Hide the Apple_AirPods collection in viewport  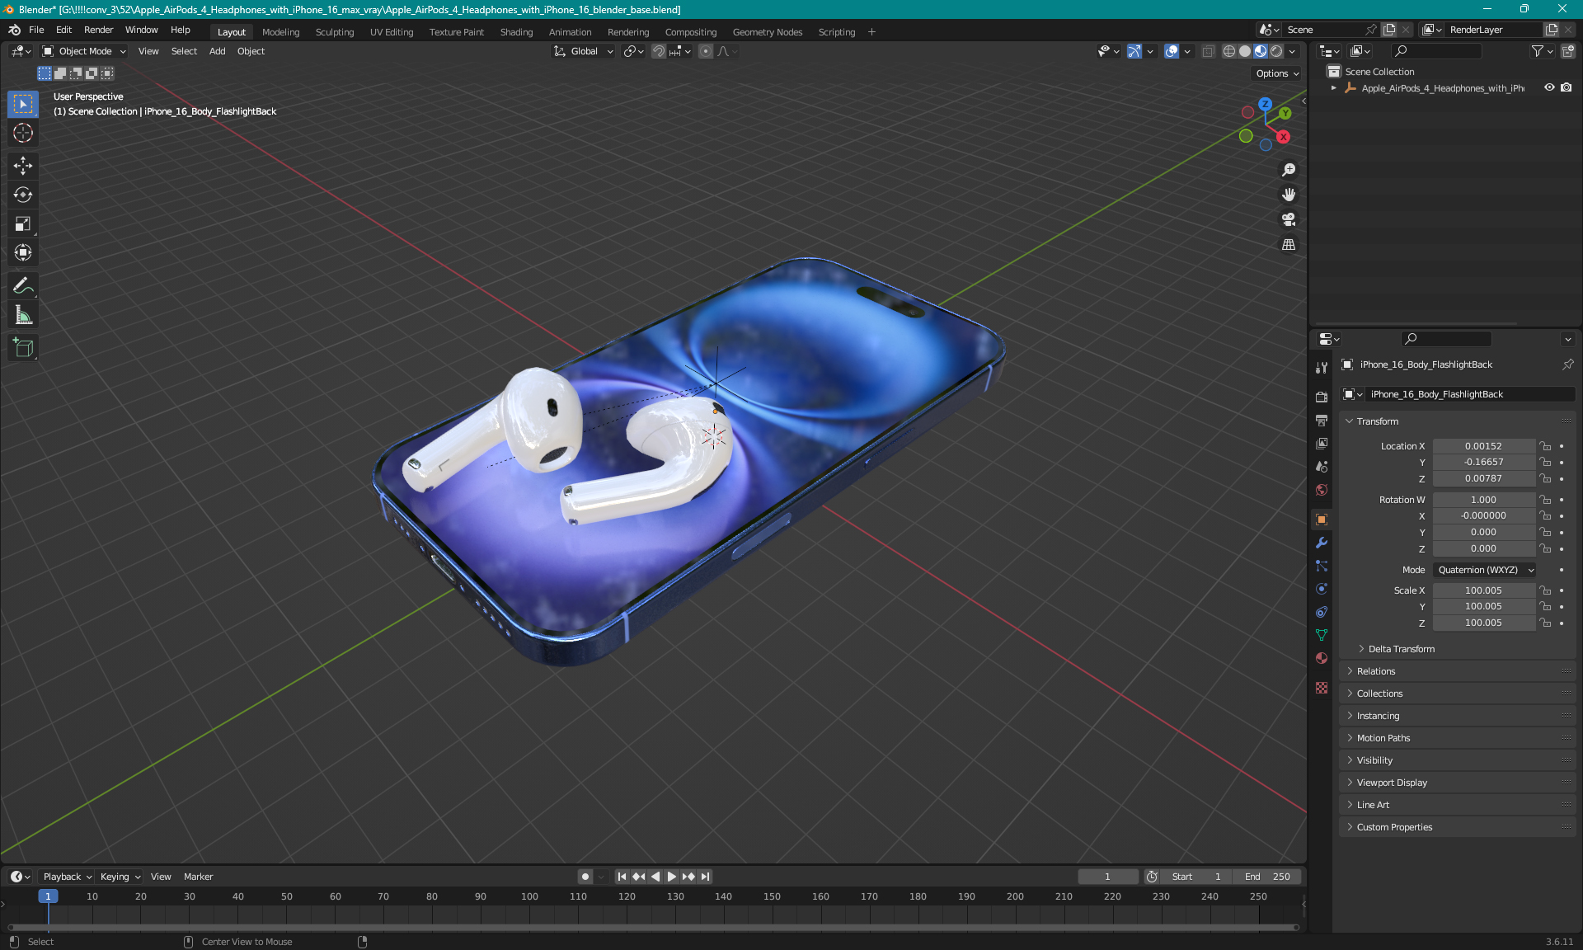(1549, 87)
